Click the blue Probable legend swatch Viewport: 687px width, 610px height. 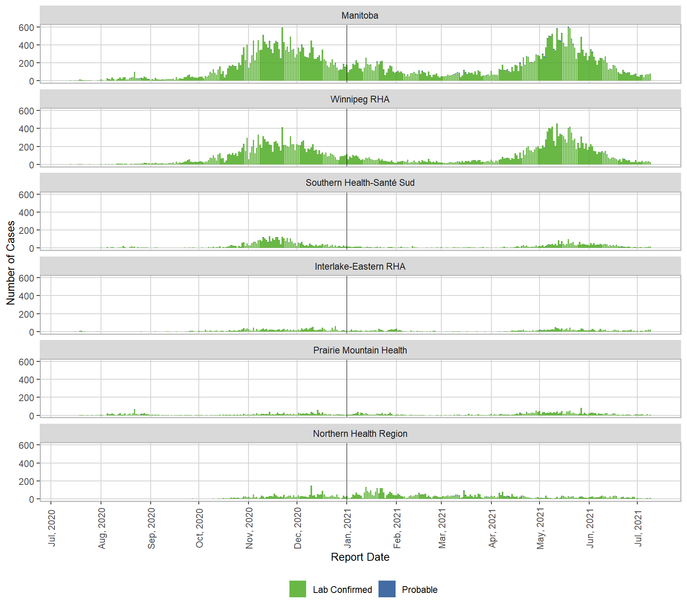click(387, 589)
